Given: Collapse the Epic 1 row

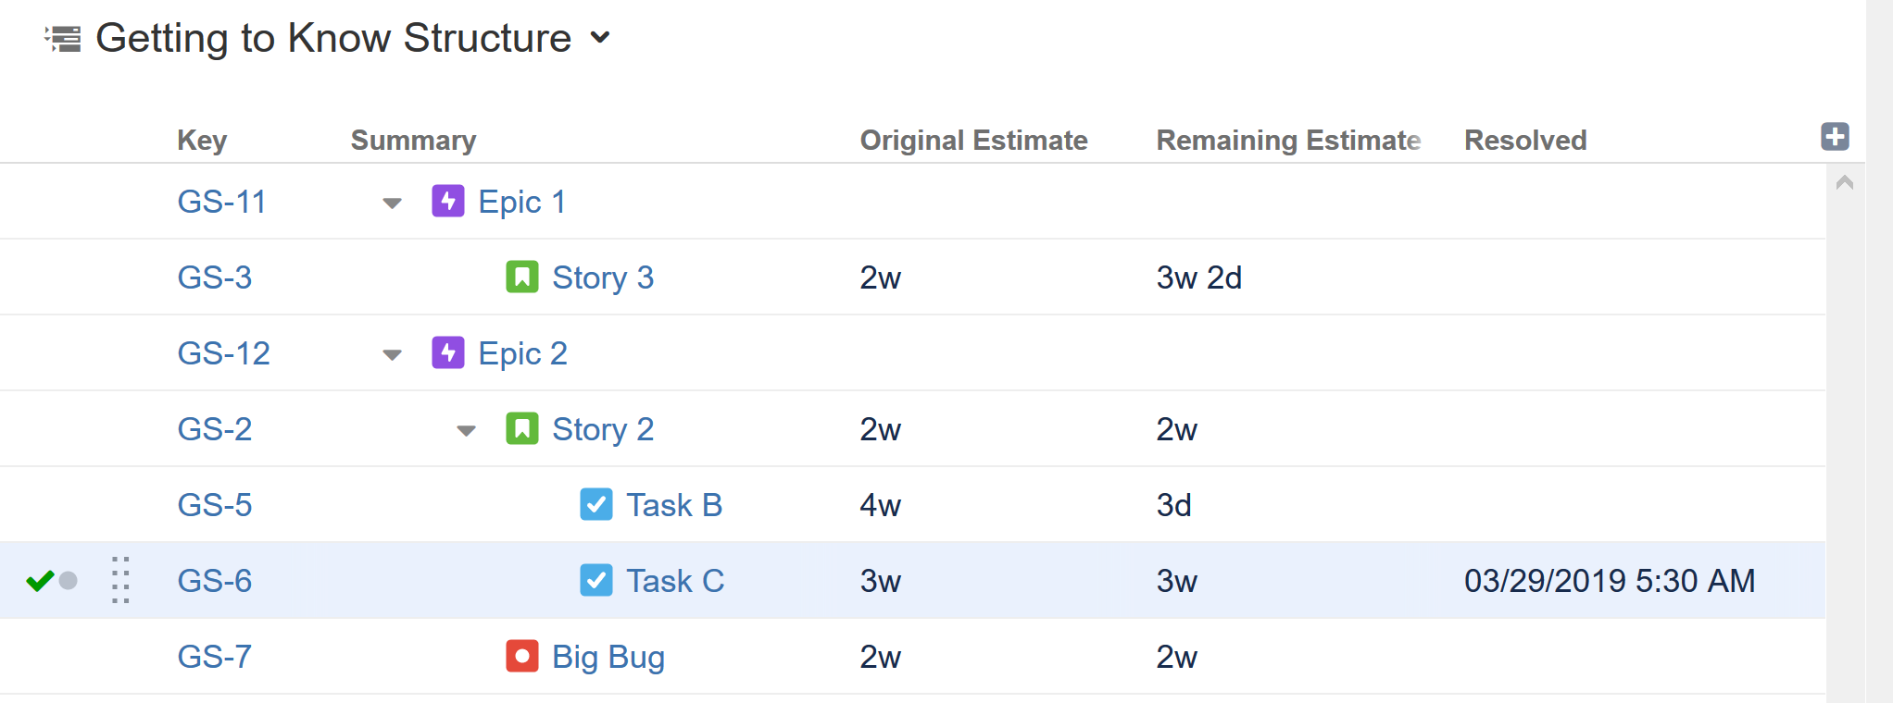Looking at the screenshot, I should [393, 203].
